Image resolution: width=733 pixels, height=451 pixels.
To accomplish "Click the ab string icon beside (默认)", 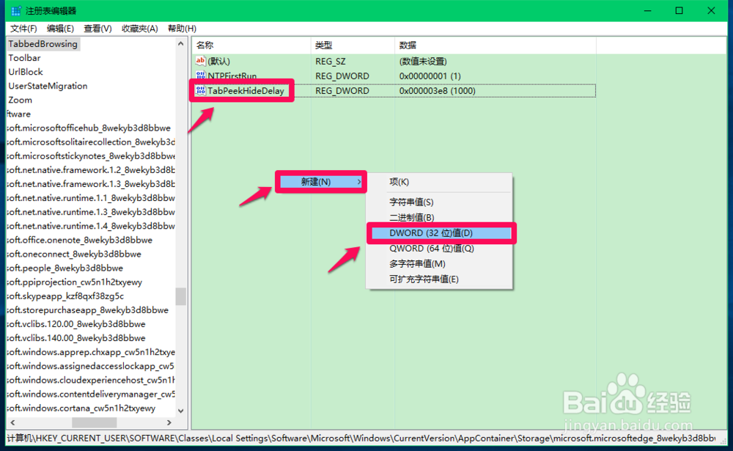I will pos(199,62).
